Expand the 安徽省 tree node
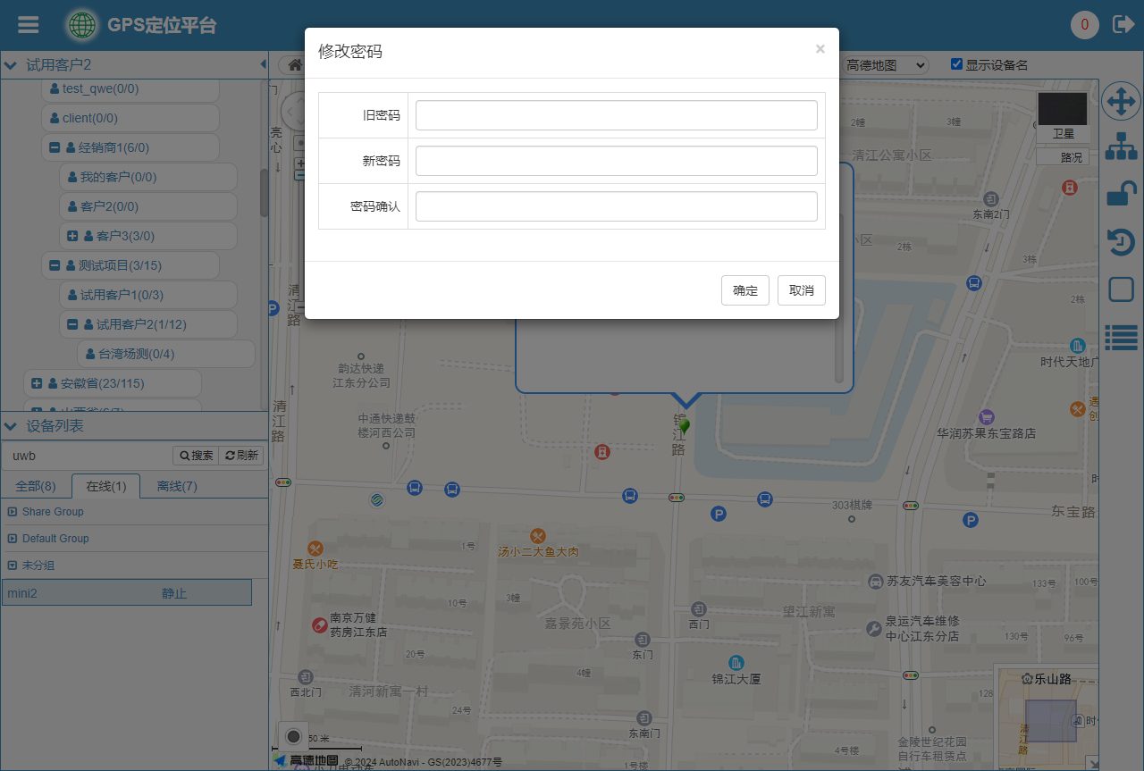Viewport: 1144px width, 771px height. pyautogui.click(x=37, y=383)
